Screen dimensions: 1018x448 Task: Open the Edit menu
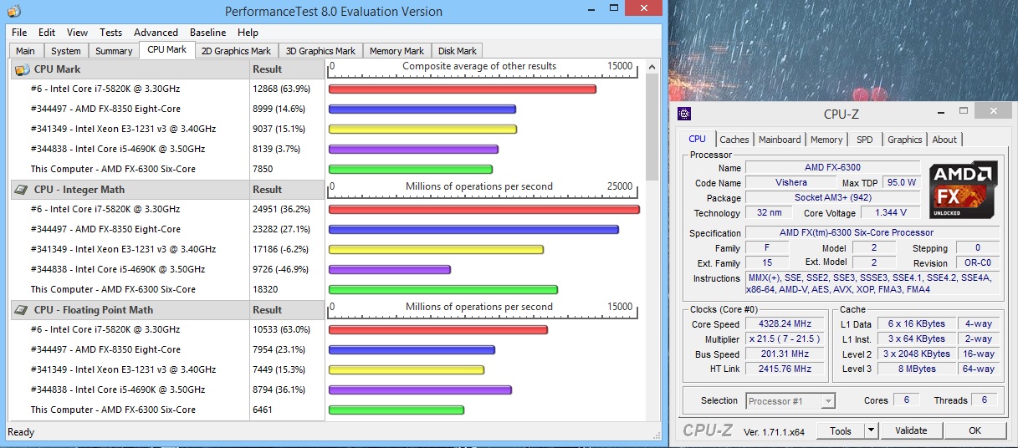click(x=47, y=33)
